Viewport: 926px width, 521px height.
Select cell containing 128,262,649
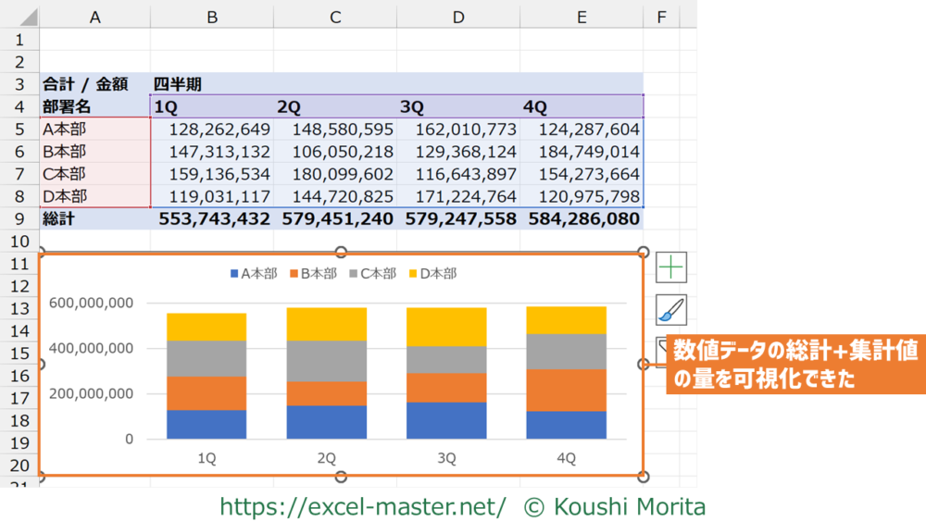[212, 130]
